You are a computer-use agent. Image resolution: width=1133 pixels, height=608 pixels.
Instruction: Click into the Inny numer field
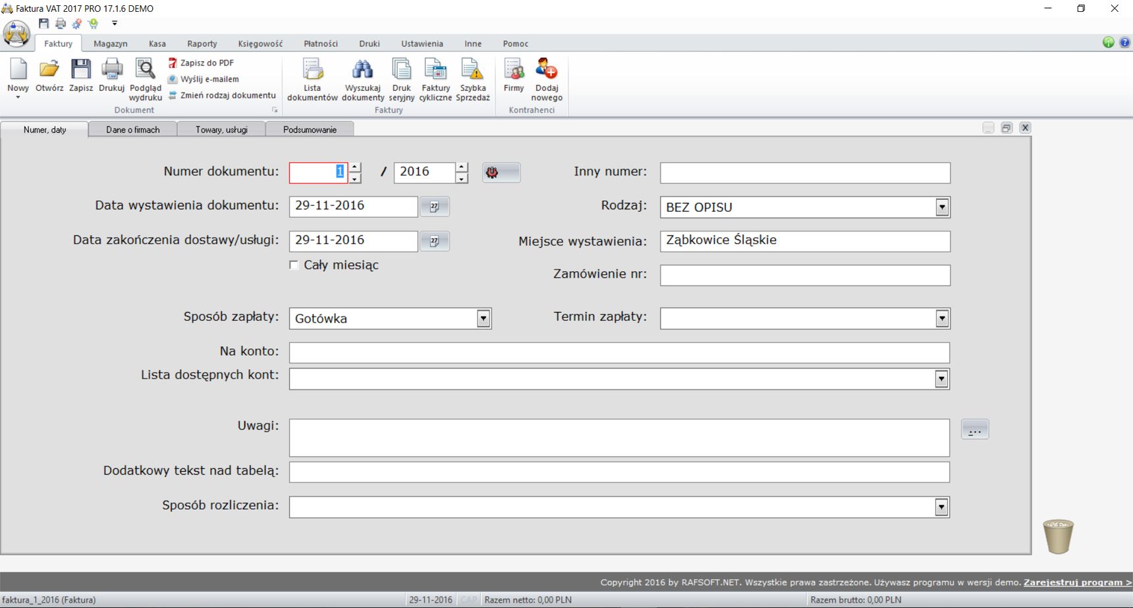pos(805,173)
